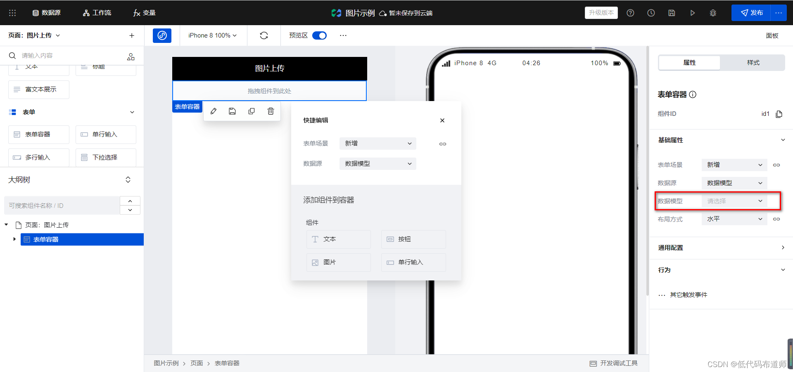Screen dimensions: 793x372
Task: Copy the component ID id1 icon
Action: click(x=779, y=114)
